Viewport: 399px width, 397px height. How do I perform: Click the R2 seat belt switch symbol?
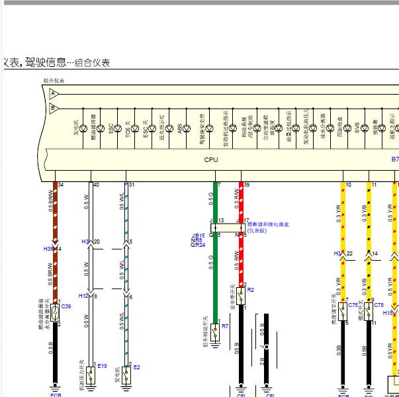pos(241,296)
